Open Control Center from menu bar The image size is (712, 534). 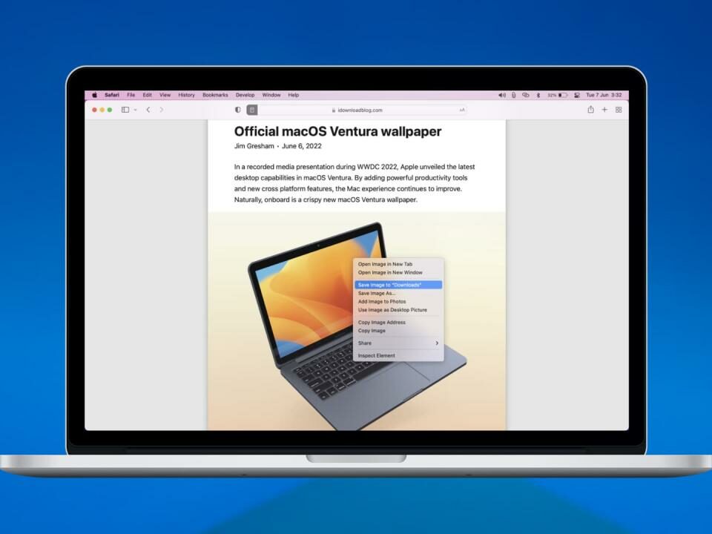[x=577, y=95]
